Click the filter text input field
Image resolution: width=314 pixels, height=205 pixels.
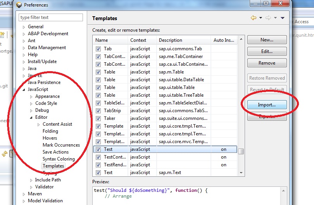(x=51, y=17)
